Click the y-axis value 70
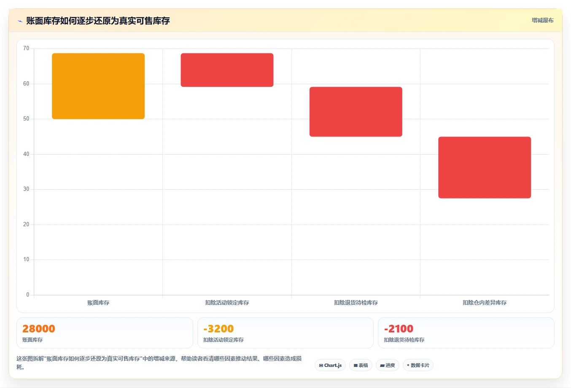Image resolution: width=571 pixels, height=388 pixels. coord(26,48)
